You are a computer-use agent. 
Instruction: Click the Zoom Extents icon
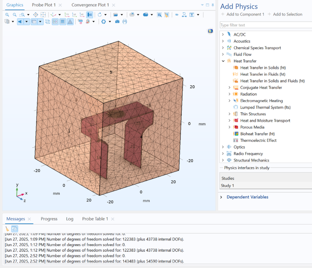[43, 15]
